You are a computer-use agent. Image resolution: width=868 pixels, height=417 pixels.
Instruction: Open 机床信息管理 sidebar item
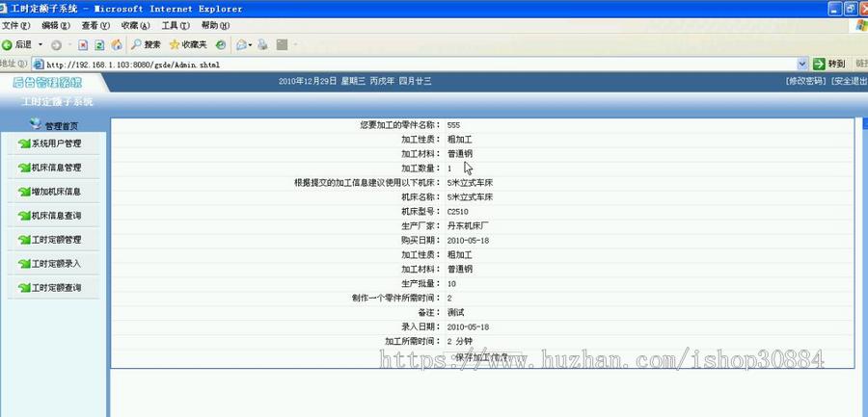(x=57, y=168)
